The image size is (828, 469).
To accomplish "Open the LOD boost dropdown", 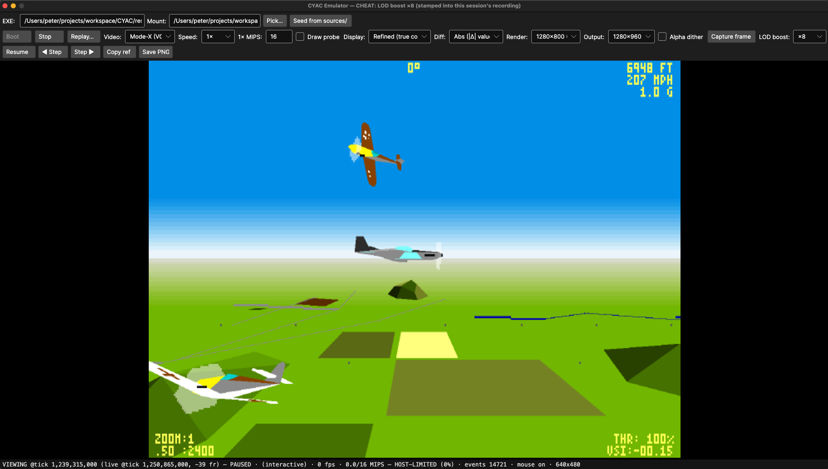I will [x=810, y=37].
